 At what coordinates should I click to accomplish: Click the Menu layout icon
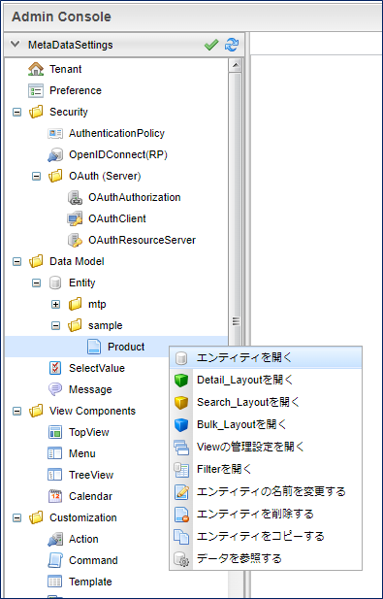55,453
